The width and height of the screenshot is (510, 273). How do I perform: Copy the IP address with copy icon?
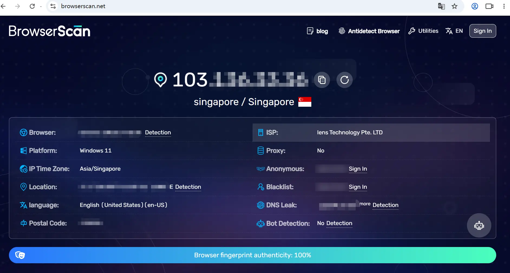[x=322, y=80]
